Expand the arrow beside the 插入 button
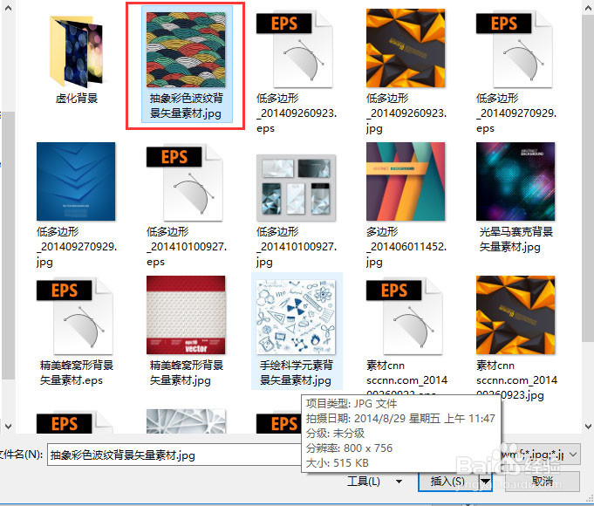Screen dimensions: 594x506 click(485, 482)
